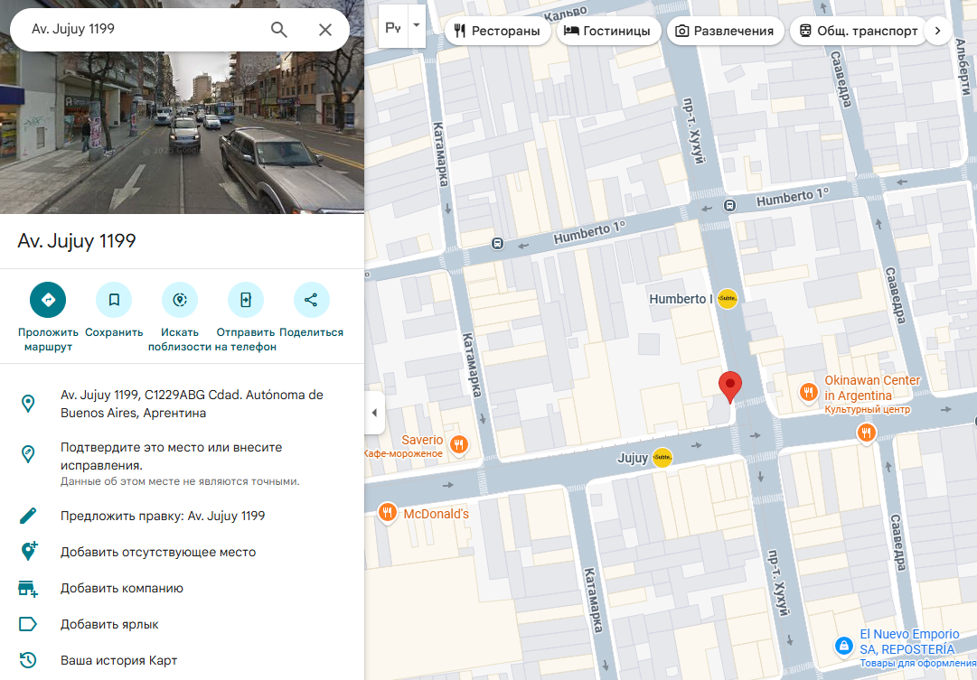Viewport: 977px width, 680px height.
Task: Click the Проложить маршрут directions icon
Action: coord(48,300)
